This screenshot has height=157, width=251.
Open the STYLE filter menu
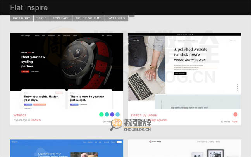41,18
